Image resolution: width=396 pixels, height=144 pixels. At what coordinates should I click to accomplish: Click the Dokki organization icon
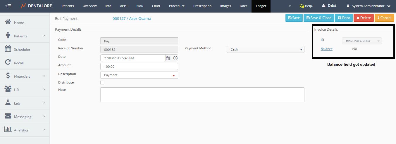tap(324, 6)
